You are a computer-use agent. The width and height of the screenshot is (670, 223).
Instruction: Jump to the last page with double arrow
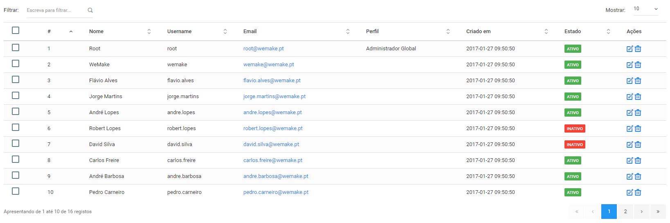pos(658,212)
